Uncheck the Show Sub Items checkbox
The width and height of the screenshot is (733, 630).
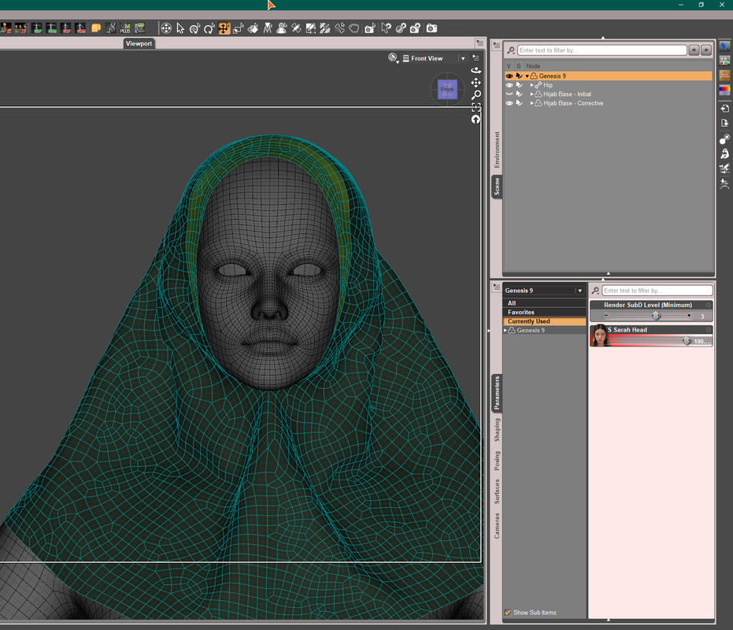[508, 613]
